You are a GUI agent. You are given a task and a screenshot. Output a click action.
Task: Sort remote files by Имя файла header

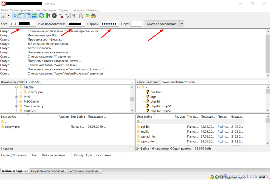point(143,117)
